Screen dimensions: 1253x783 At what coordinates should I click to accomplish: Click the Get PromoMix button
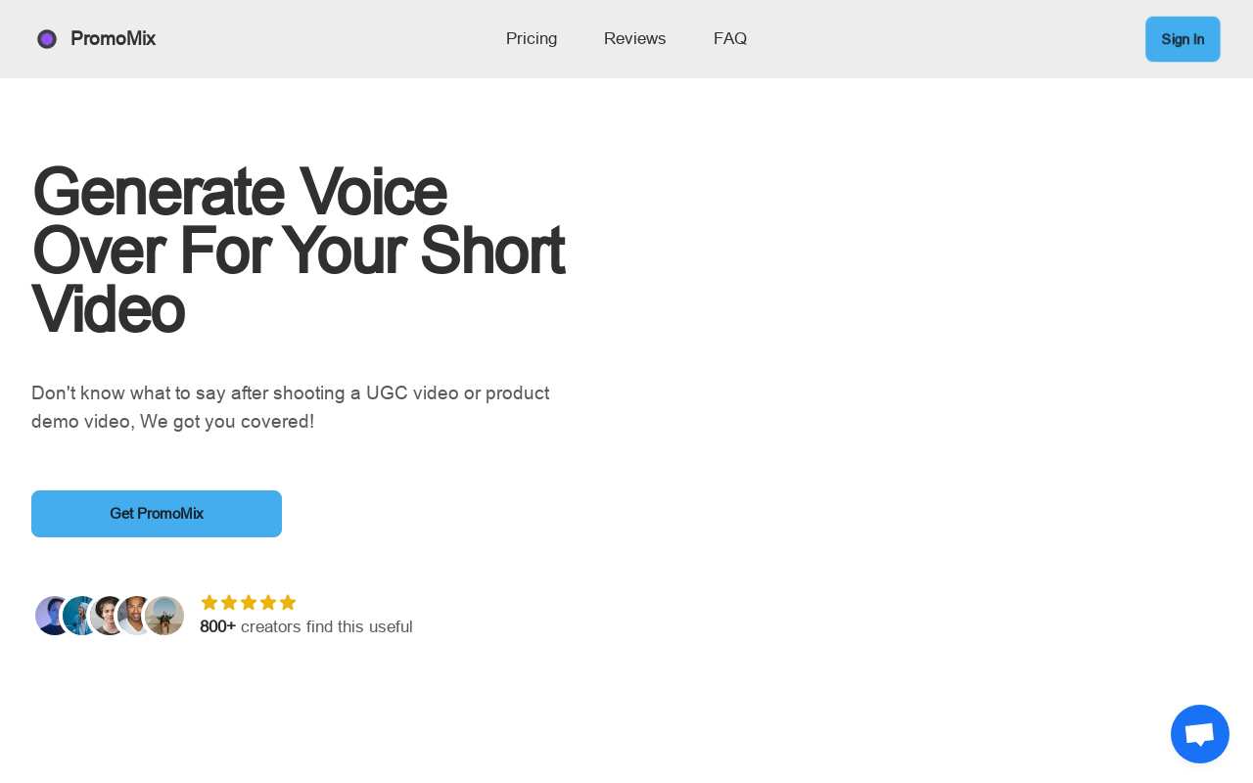[157, 514]
